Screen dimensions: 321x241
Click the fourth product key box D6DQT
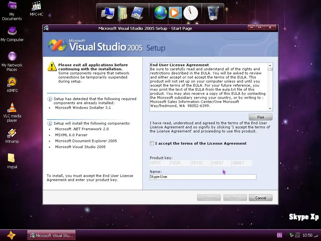[221, 163]
